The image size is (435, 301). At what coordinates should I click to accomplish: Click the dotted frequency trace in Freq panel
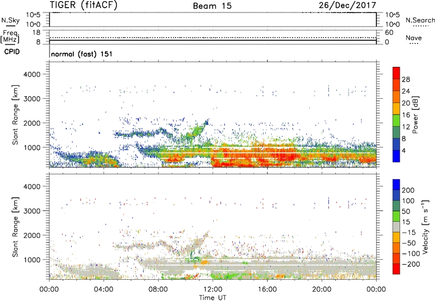tap(213, 37)
